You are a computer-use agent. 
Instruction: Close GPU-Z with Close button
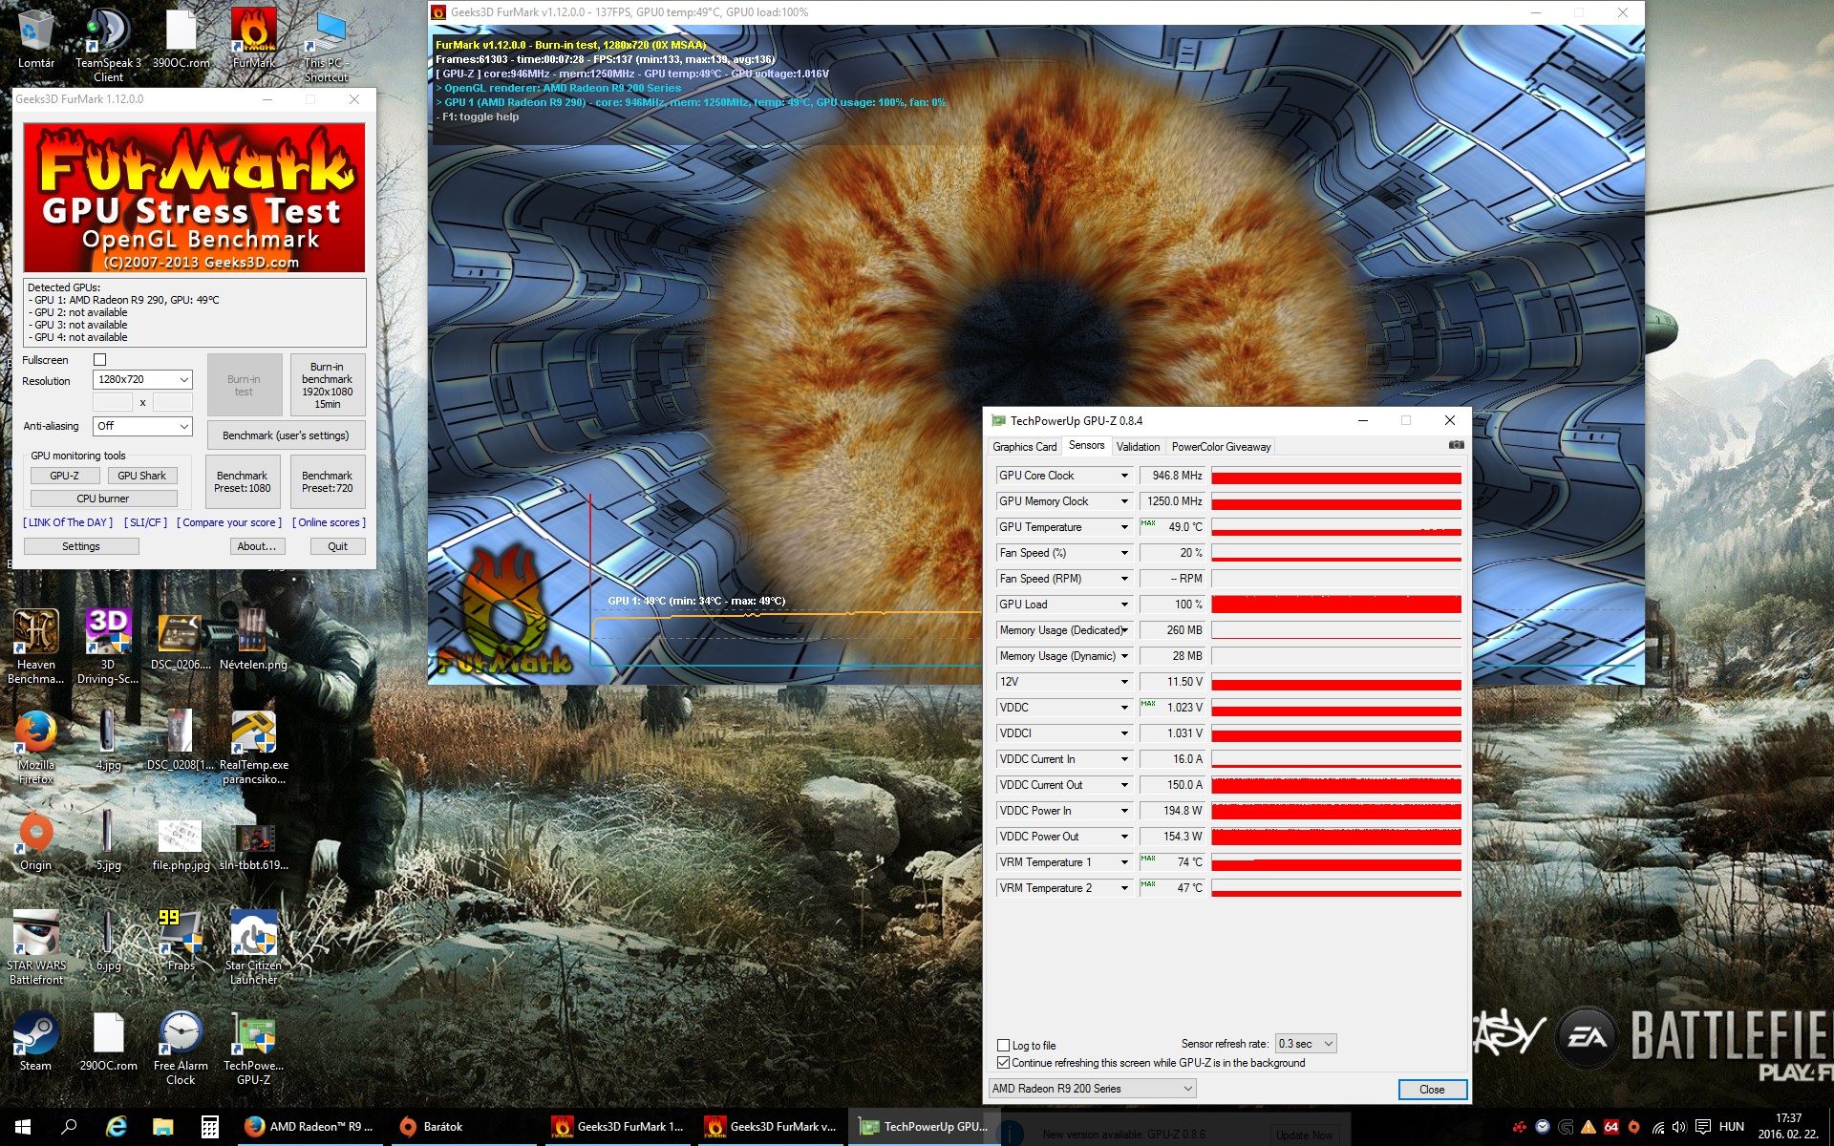1432,1090
